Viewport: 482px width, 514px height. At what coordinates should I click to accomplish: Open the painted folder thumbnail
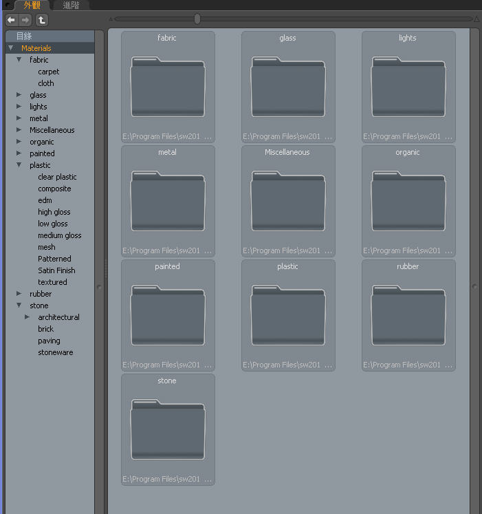168,315
